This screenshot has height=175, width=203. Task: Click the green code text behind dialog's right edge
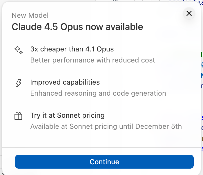[x=202, y=54]
